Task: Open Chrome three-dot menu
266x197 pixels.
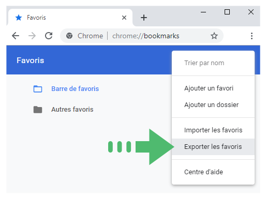Action: [x=252, y=36]
